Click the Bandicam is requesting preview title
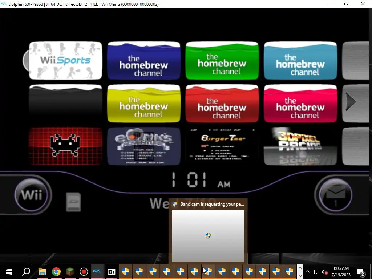This screenshot has height=279, width=372. click(212, 204)
